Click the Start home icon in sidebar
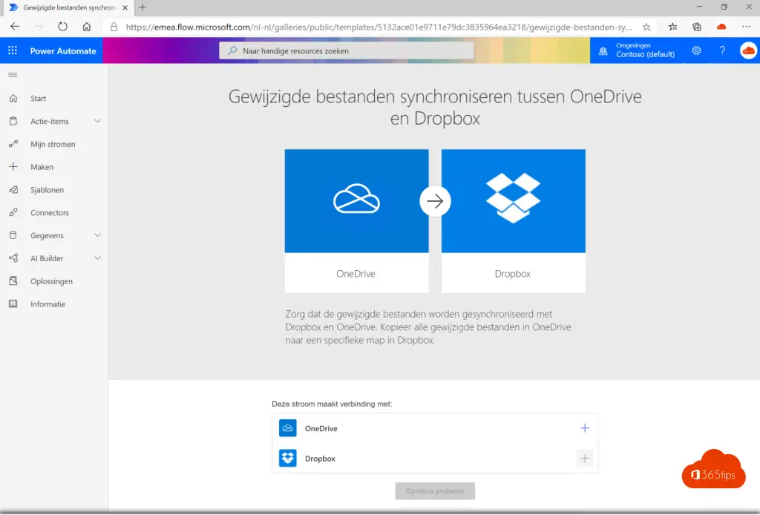 click(13, 99)
